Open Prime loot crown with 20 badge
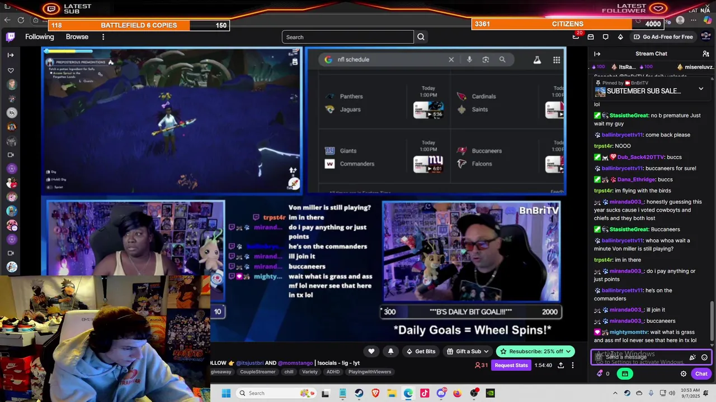Image resolution: width=716 pixels, height=402 pixels. pos(576,37)
